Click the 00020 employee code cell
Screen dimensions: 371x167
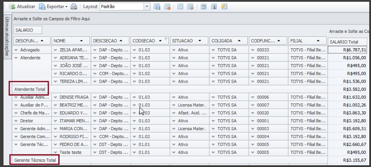(268, 113)
